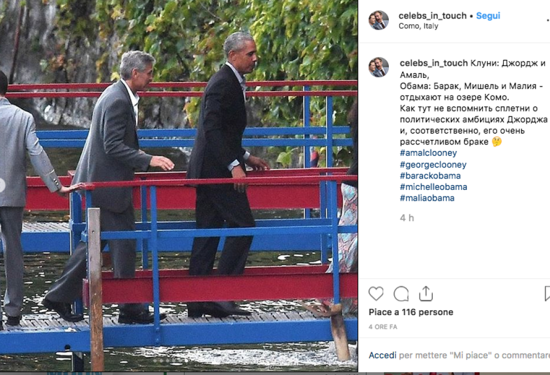Save the post with the bookmark icon
The image size is (550, 375).
click(x=548, y=293)
